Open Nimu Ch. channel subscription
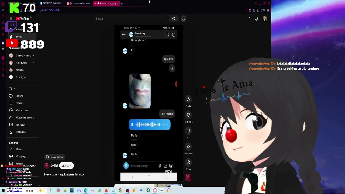The width and height of the screenshot is (345, 194). click(x=20, y=70)
